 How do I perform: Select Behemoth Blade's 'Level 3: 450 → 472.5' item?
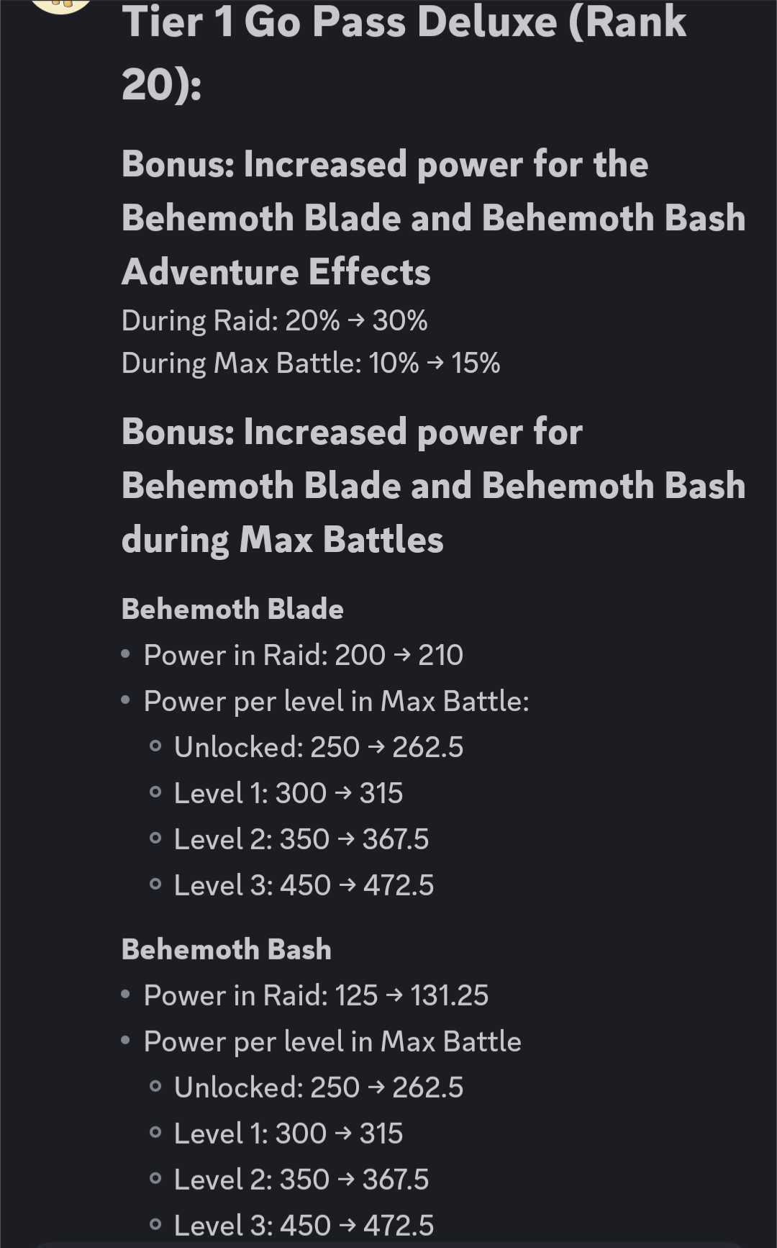coord(304,885)
